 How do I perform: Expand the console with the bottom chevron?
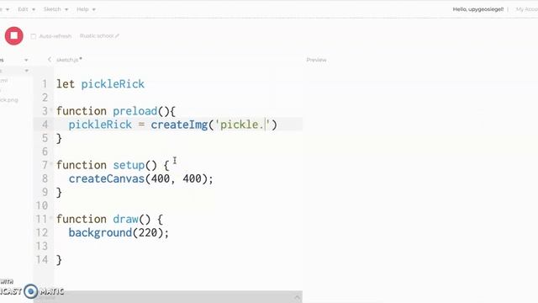pos(297,297)
